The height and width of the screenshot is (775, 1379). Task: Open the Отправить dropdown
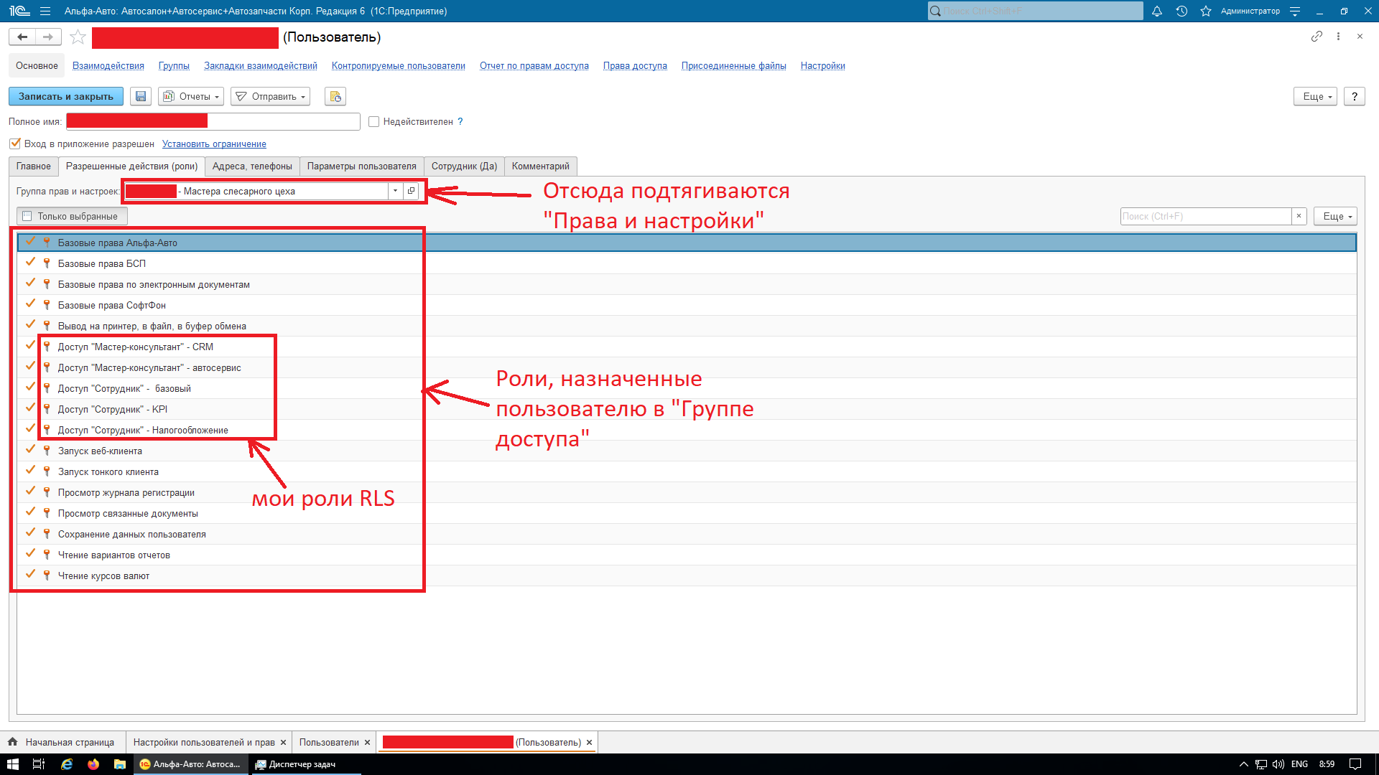(x=270, y=96)
